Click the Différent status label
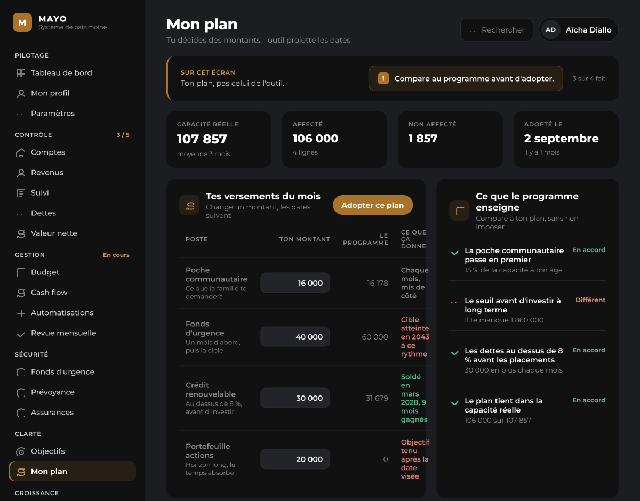Image resolution: width=640 pixels, height=501 pixels. click(x=590, y=300)
